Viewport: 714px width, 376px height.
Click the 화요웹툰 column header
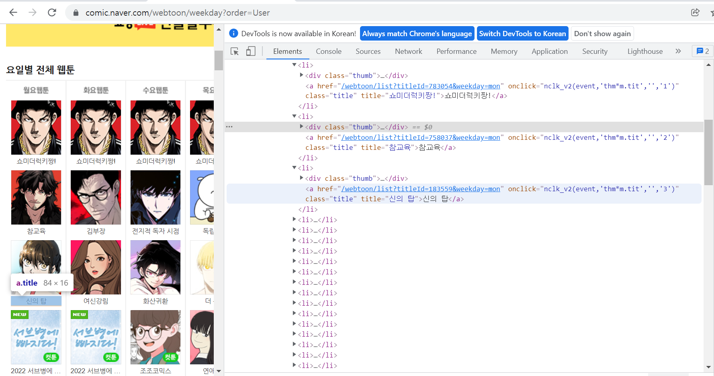[x=96, y=90]
